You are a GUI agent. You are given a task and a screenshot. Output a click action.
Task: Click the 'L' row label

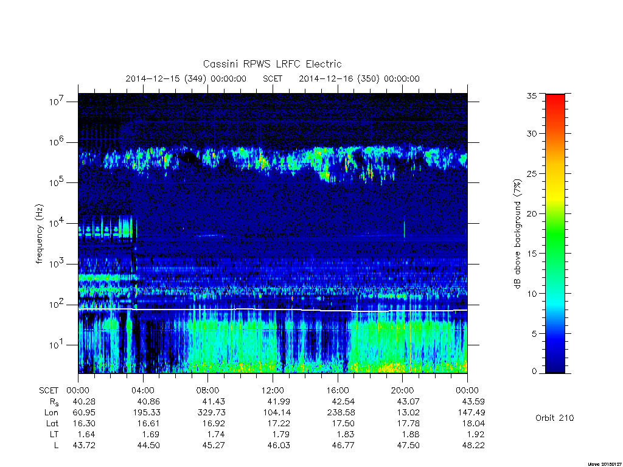pos(57,445)
